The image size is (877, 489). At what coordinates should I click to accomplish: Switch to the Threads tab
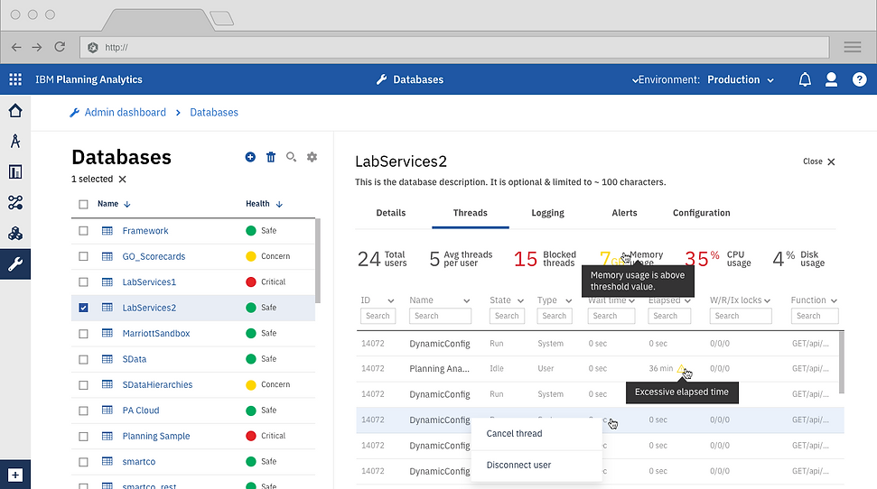[471, 213]
